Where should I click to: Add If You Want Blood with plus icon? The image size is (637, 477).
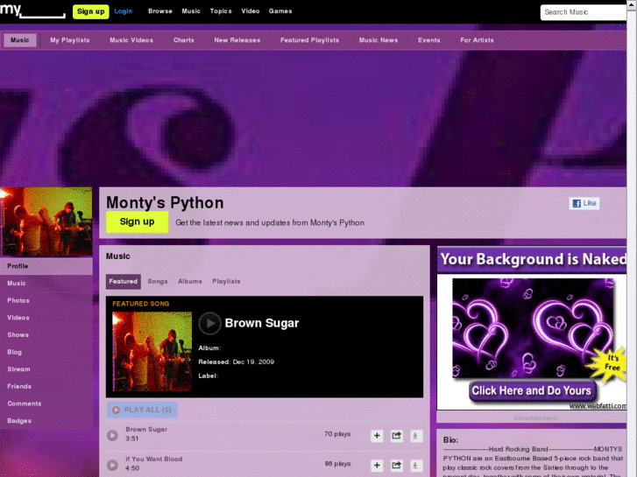[x=377, y=466]
